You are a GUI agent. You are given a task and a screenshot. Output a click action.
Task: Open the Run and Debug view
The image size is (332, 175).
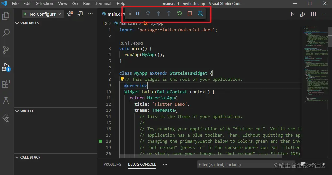point(6,67)
